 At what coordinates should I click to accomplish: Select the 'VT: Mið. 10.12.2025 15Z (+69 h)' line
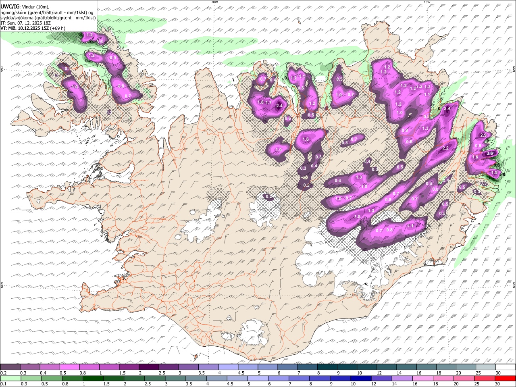coord(33,28)
